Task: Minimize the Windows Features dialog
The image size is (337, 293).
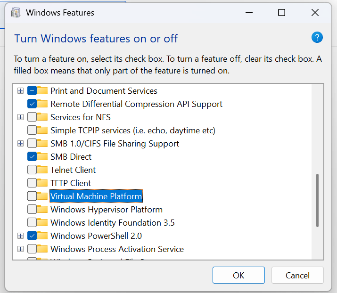Action: [249, 12]
